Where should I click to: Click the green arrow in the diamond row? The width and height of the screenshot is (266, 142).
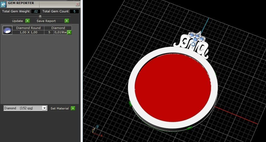point(69,32)
